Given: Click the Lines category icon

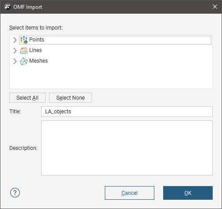Looking at the screenshot, I should coord(24,51).
